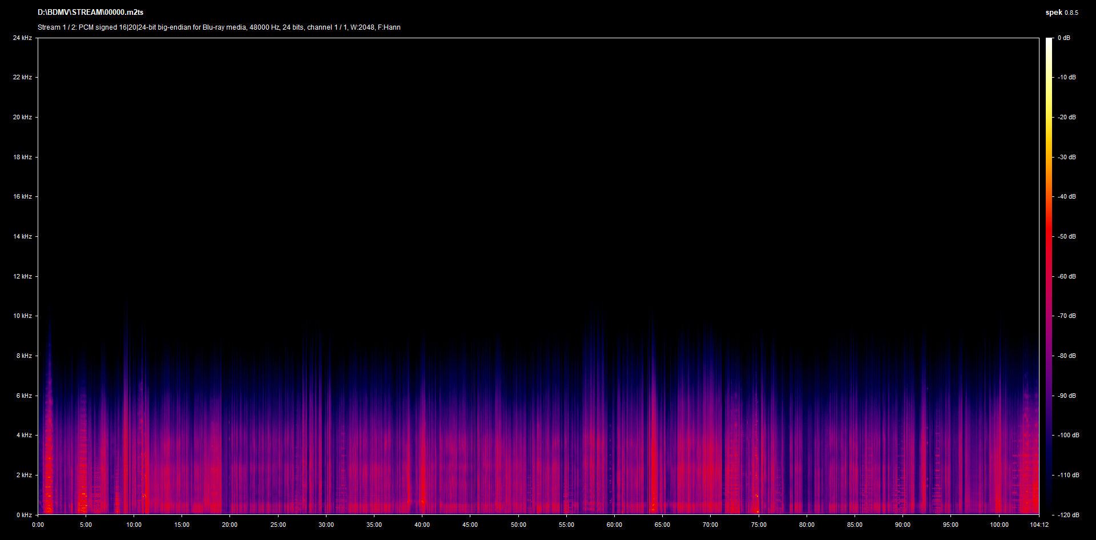Image resolution: width=1096 pixels, height=540 pixels.
Task: Click the spek 0.8.5 version label
Action: pos(1061,13)
